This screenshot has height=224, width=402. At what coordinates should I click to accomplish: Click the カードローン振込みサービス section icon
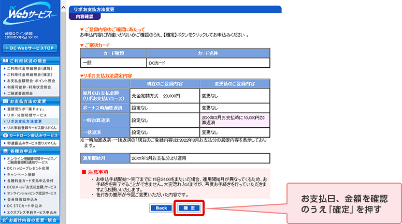click(x=5, y=135)
